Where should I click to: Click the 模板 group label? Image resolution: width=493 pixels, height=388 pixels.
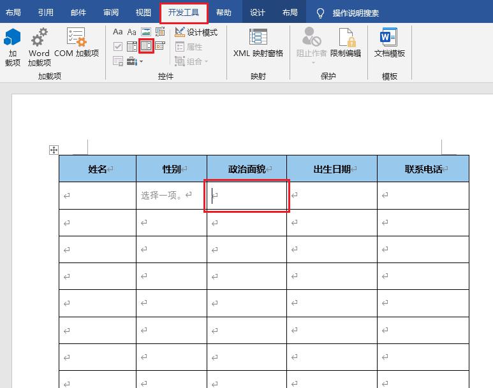pyautogui.click(x=389, y=76)
